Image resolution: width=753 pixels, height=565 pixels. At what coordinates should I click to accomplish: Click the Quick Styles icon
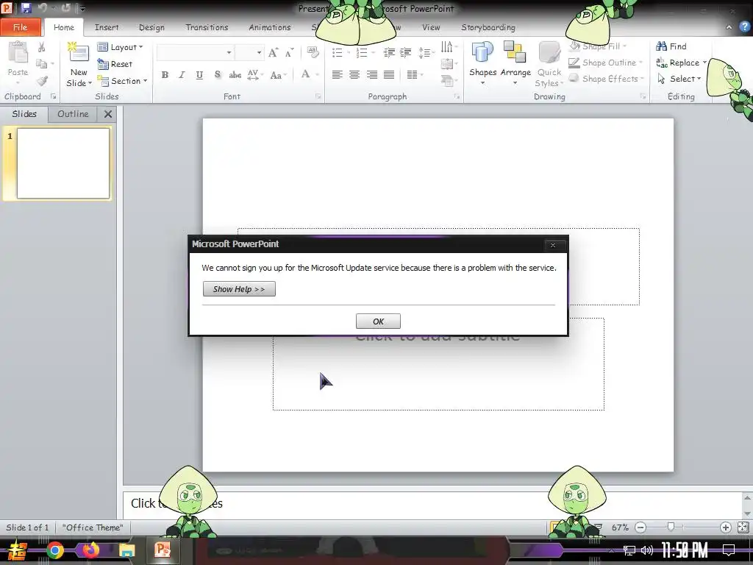coord(549,52)
